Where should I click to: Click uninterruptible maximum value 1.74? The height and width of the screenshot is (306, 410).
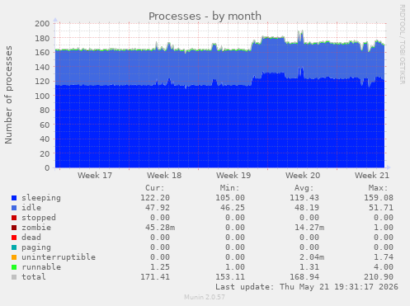click(384, 257)
